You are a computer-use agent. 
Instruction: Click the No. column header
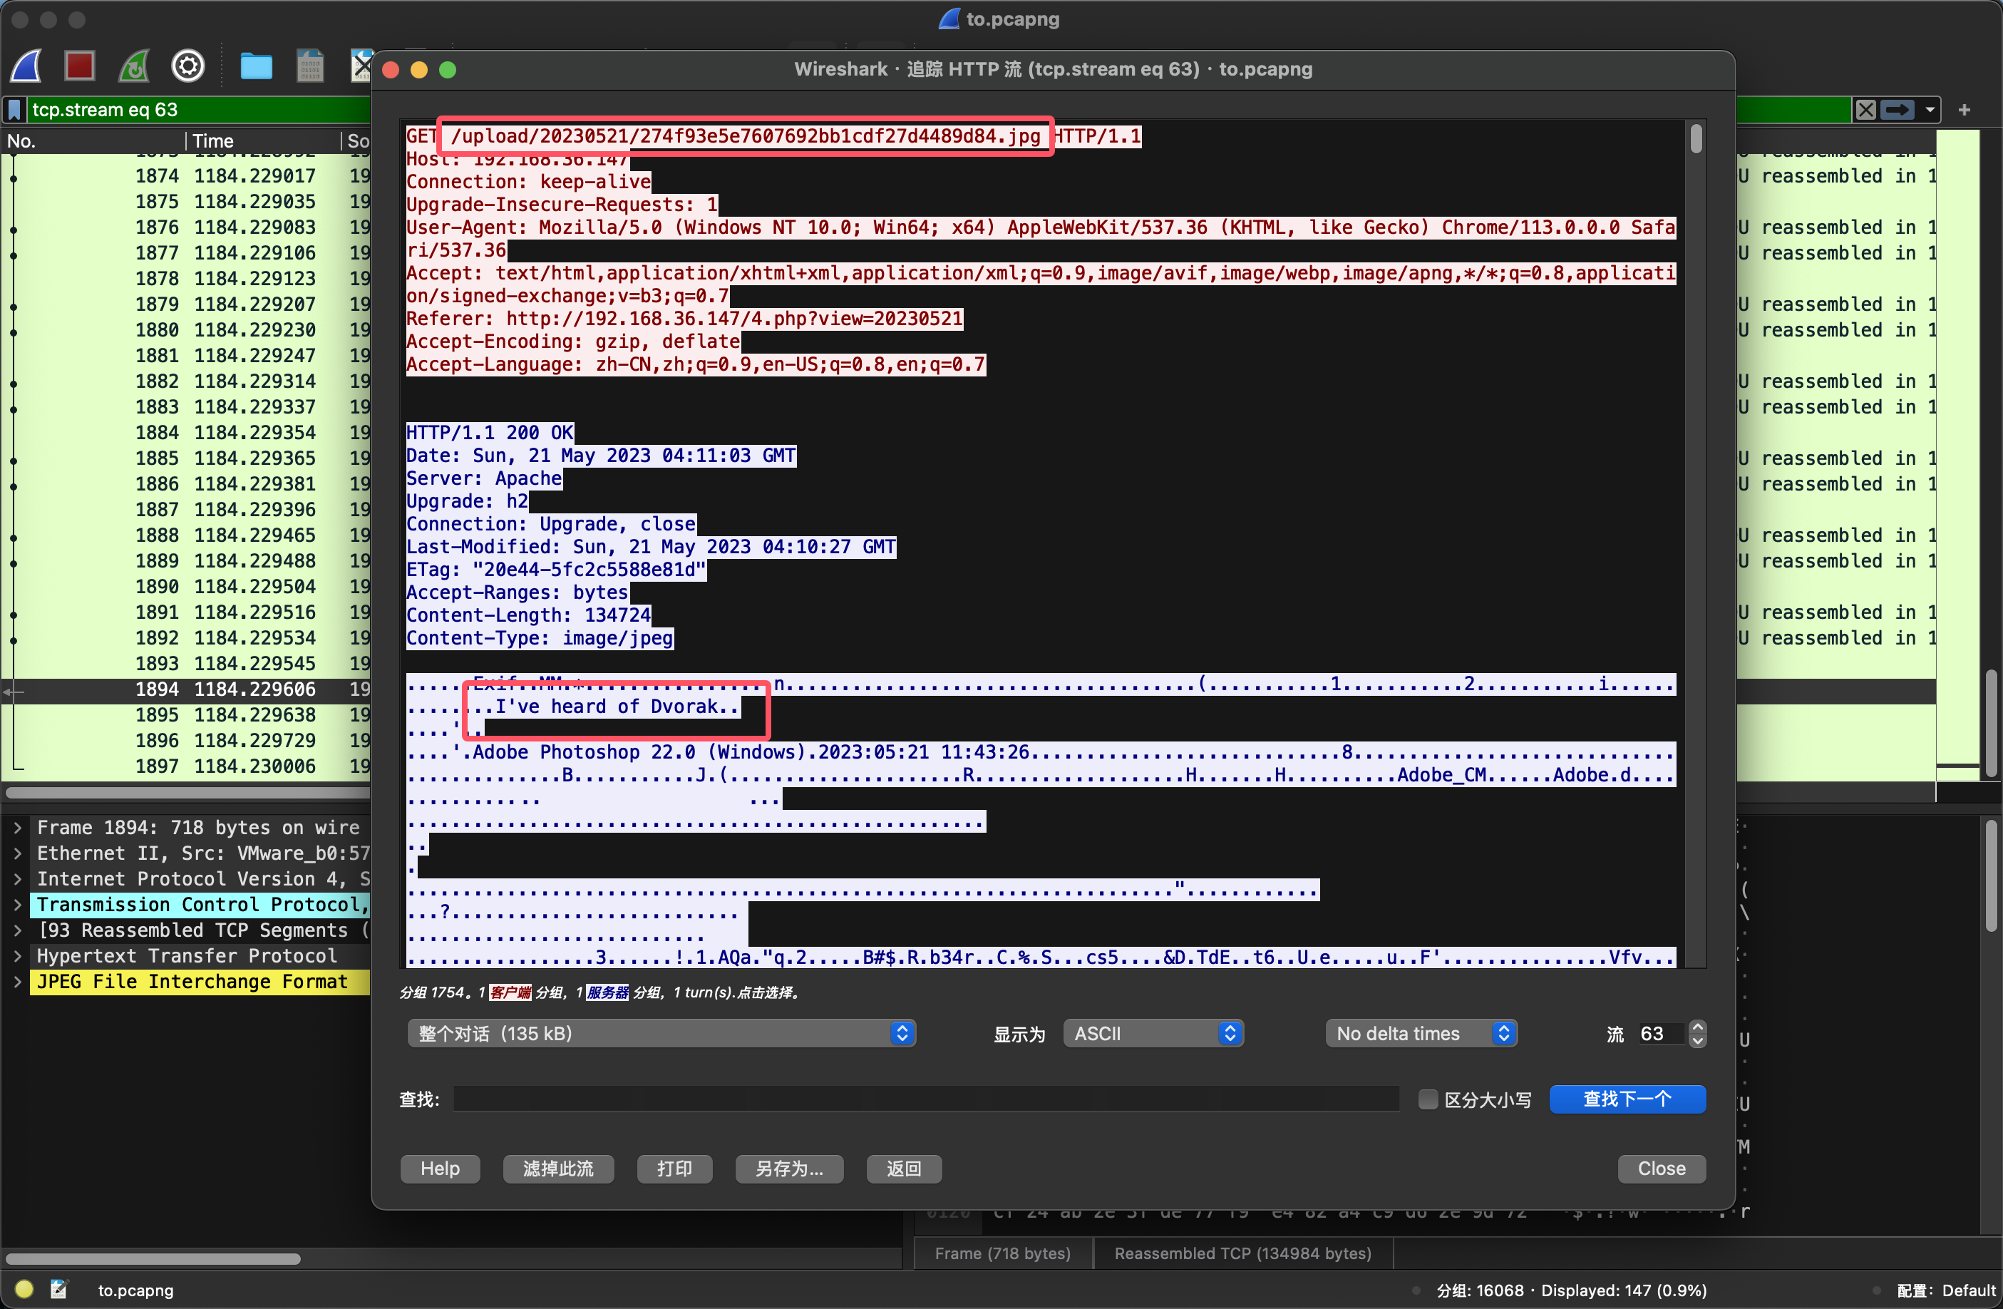pyautogui.click(x=93, y=140)
